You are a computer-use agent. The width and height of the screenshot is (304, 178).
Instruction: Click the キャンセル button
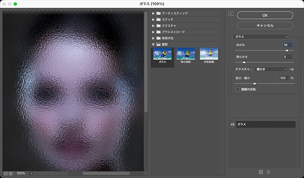(x=265, y=25)
